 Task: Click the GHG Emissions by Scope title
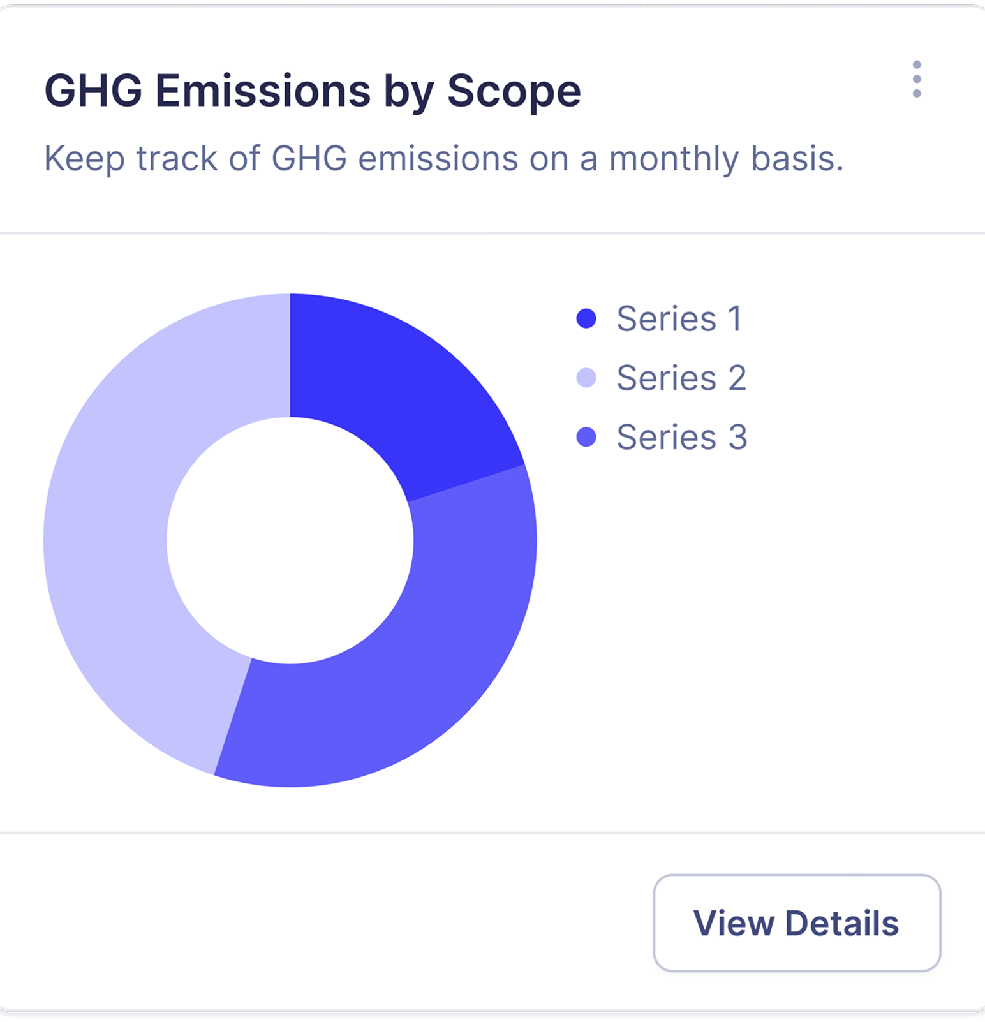(313, 91)
